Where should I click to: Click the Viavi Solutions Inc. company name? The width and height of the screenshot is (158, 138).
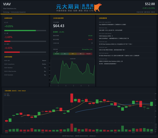click(x=10, y=9)
